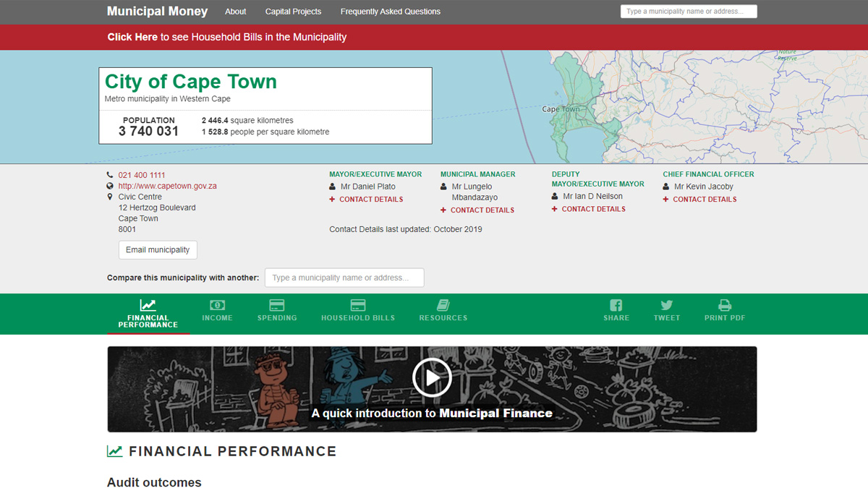Click the phone icon next to 021 400 1111
868x488 pixels.
click(x=109, y=174)
